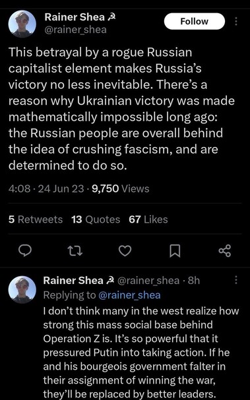View the 5 Retweets list
250x400 pixels.
[36, 219]
